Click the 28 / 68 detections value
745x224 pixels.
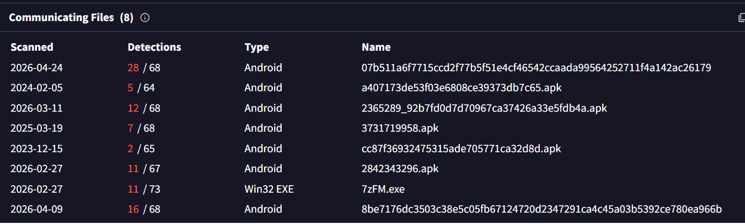[144, 67]
